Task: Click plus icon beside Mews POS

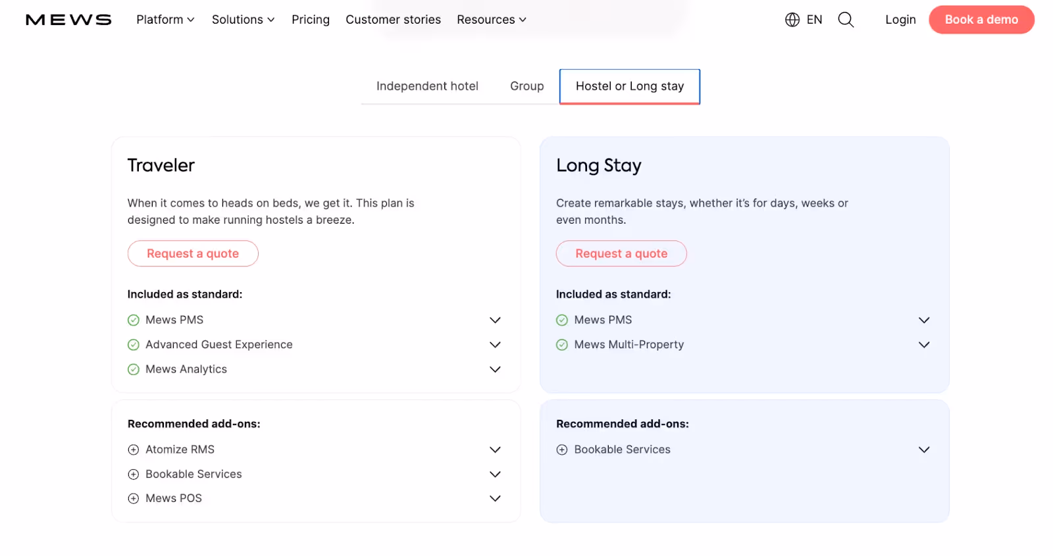Action: (134, 499)
